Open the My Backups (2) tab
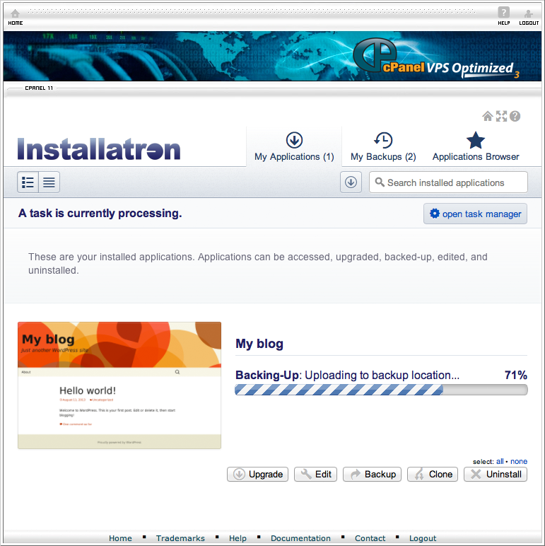This screenshot has width=545, height=546. pyautogui.click(x=383, y=146)
